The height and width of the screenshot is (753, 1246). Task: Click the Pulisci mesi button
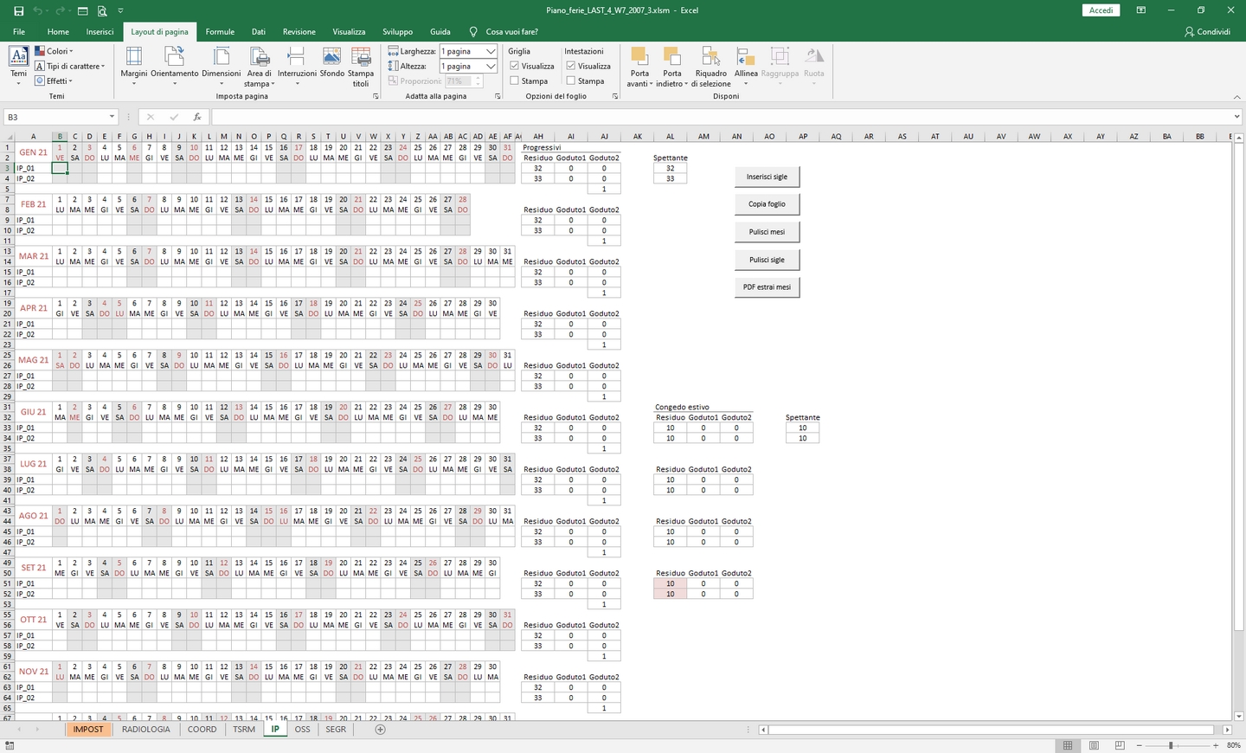pyautogui.click(x=767, y=232)
